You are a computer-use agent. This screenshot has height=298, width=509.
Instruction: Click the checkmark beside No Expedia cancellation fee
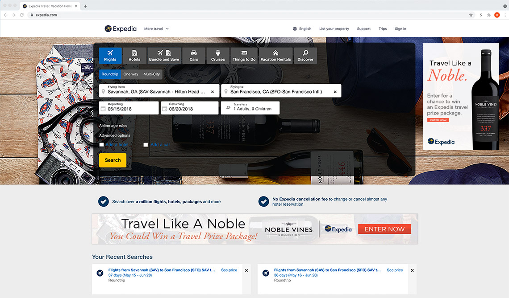263,201
